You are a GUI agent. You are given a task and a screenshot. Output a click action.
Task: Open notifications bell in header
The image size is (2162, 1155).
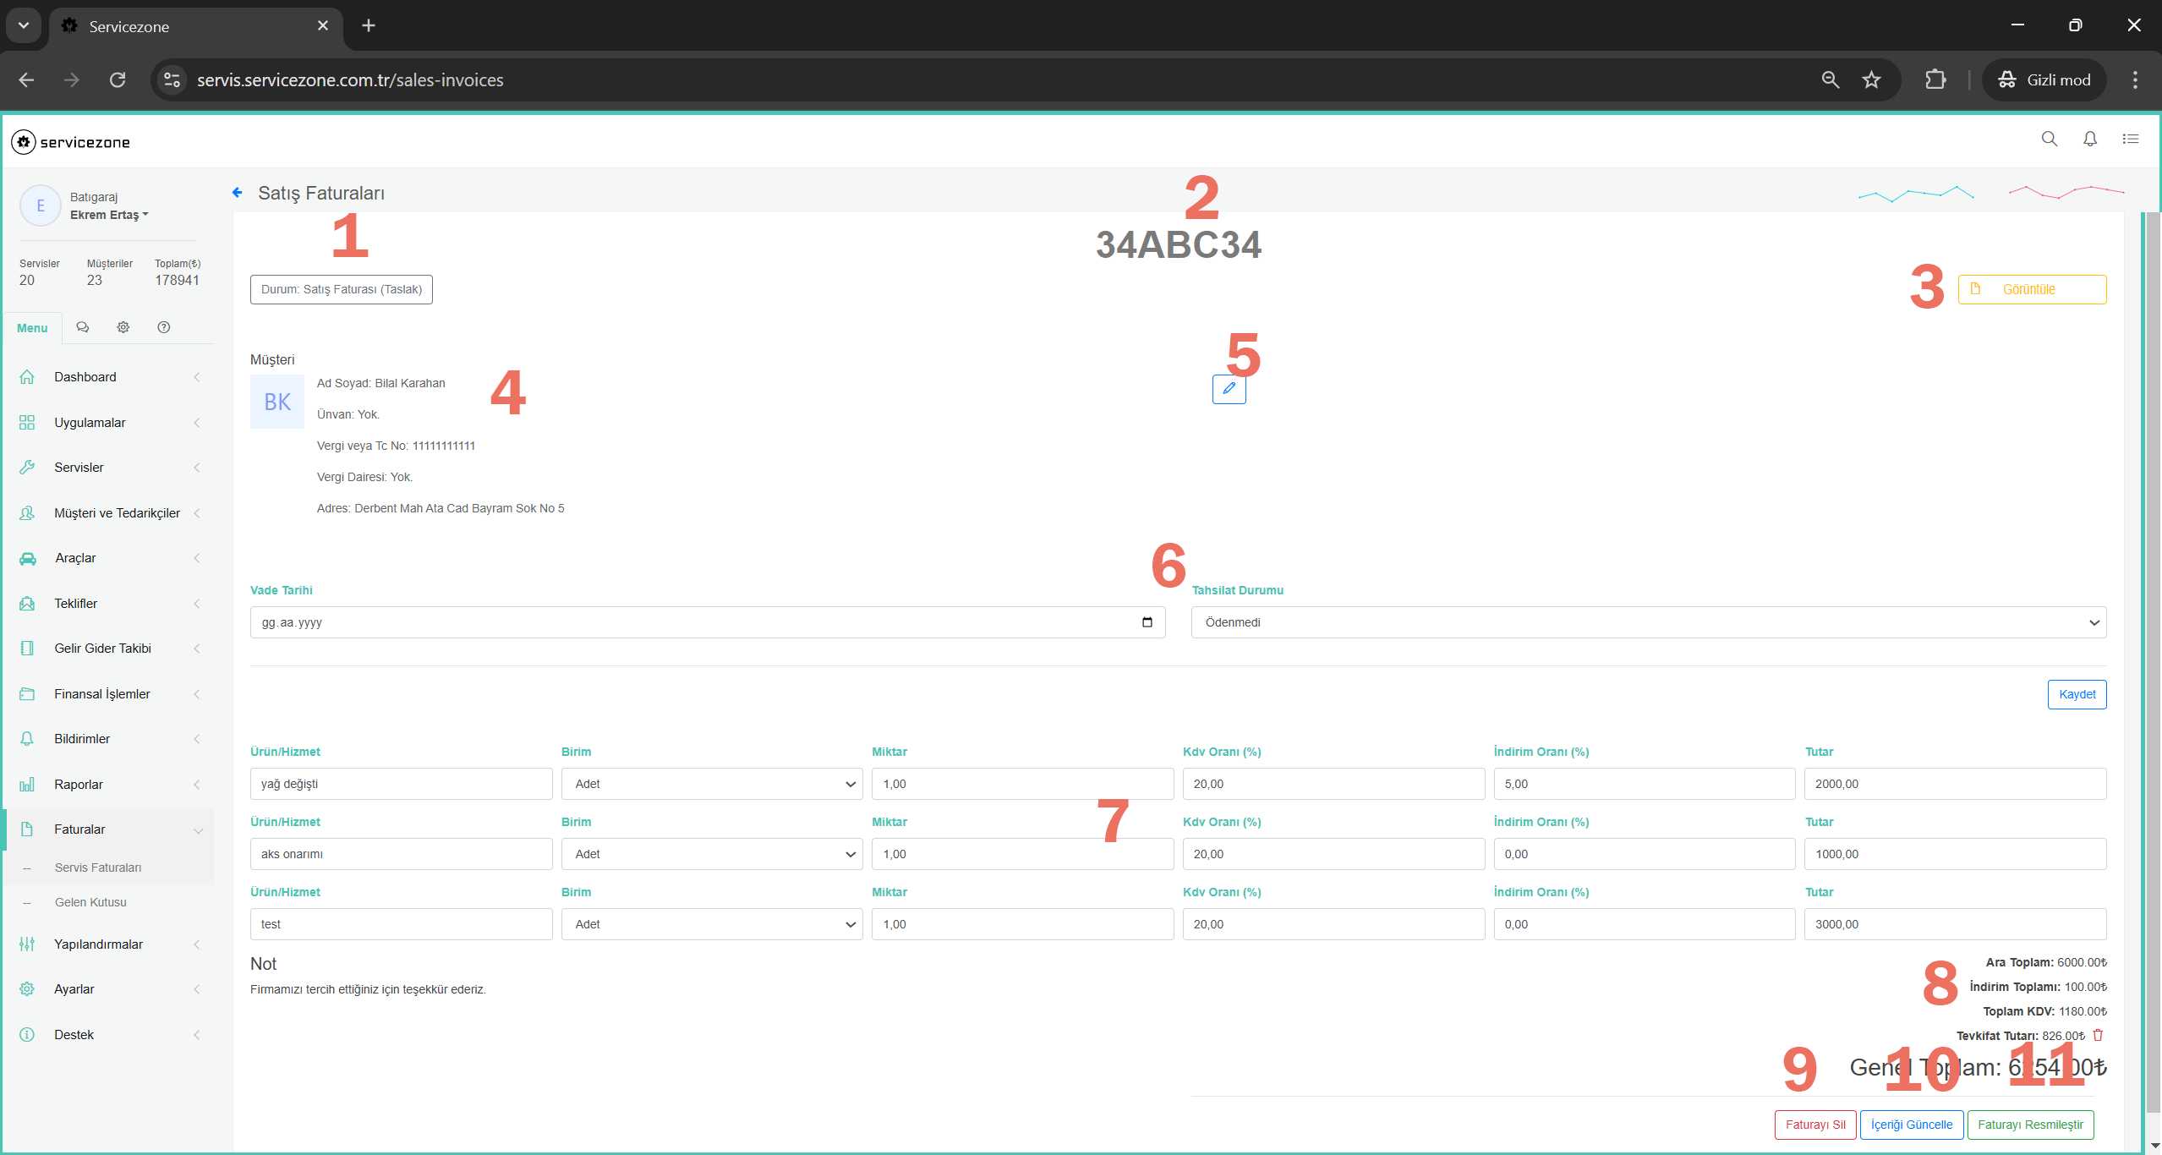pyautogui.click(x=2089, y=140)
